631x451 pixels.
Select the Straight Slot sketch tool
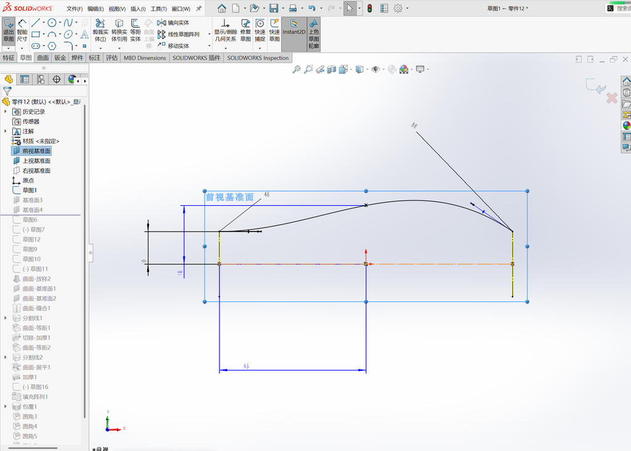[x=35, y=46]
